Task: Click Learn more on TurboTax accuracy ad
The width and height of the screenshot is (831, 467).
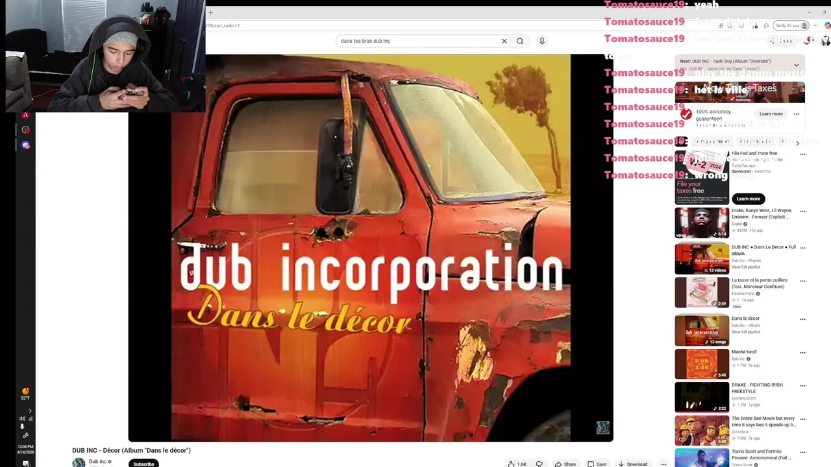Action: 771,114
